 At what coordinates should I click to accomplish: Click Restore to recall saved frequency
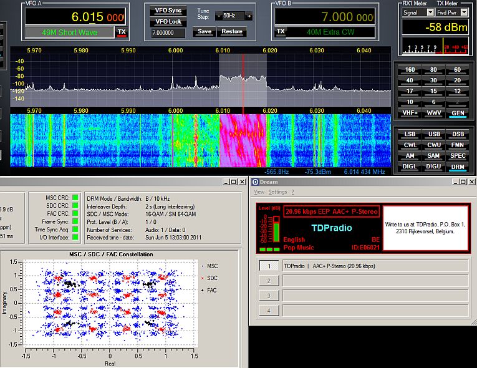point(232,31)
